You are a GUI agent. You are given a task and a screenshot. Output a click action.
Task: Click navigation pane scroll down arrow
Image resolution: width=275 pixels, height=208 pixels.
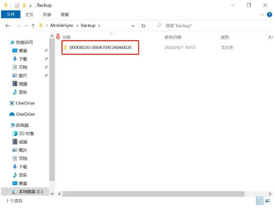pyautogui.click(x=52, y=194)
